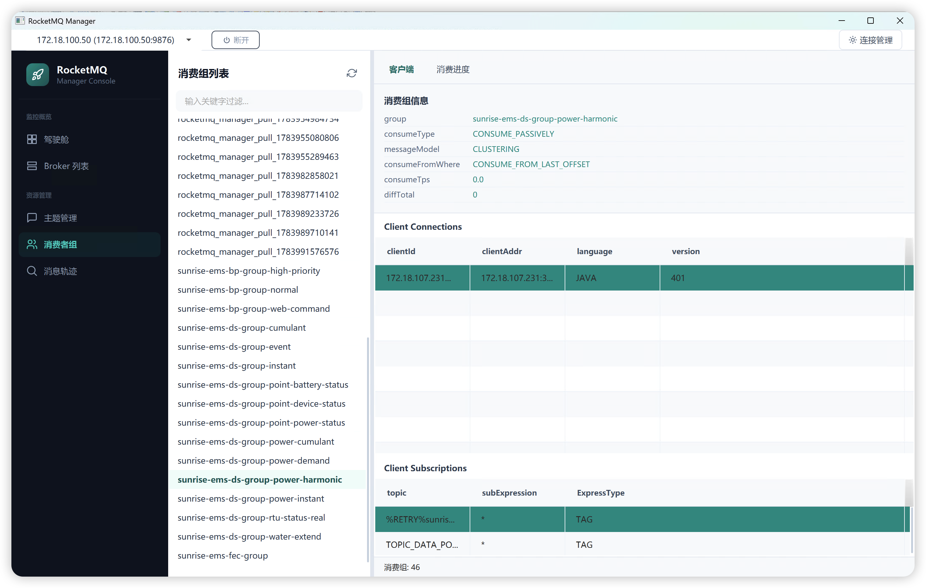
Task: Select sunrise-ems-ds-group-power-cumulant
Action: click(267, 441)
